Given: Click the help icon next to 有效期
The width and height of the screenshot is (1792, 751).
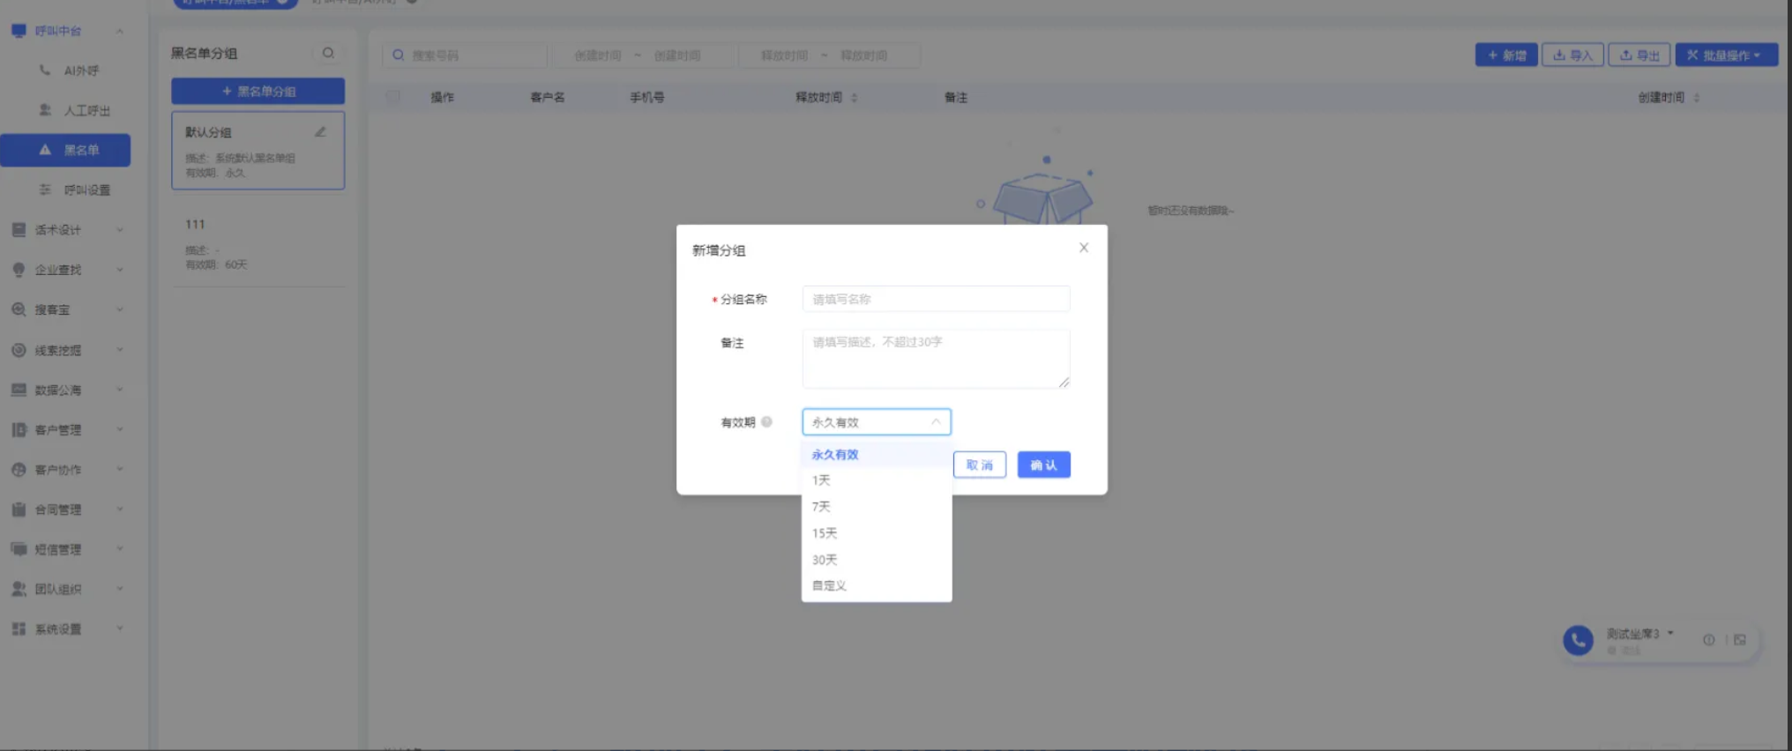Looking at the screenshot, I should [766, 422].
